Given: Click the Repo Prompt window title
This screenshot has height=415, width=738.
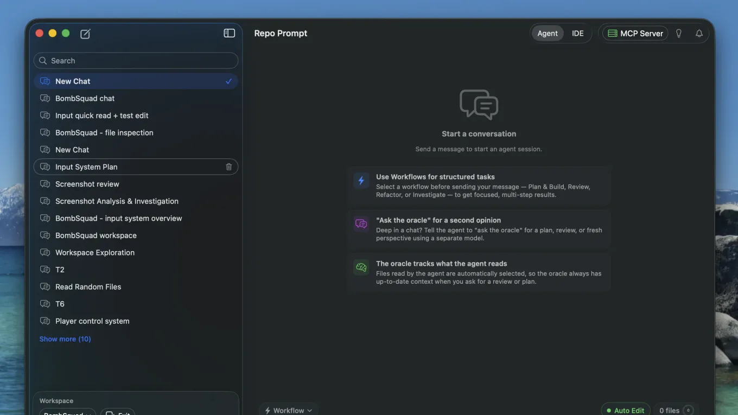Looking at the screenshot, I should (281, 33).
